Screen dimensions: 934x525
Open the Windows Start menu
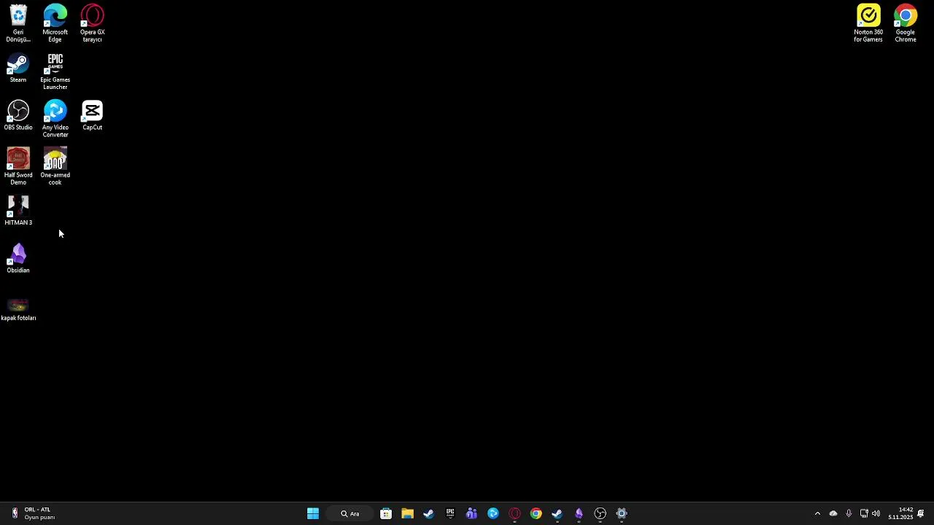pyautogui.click(x=313, y=513)
